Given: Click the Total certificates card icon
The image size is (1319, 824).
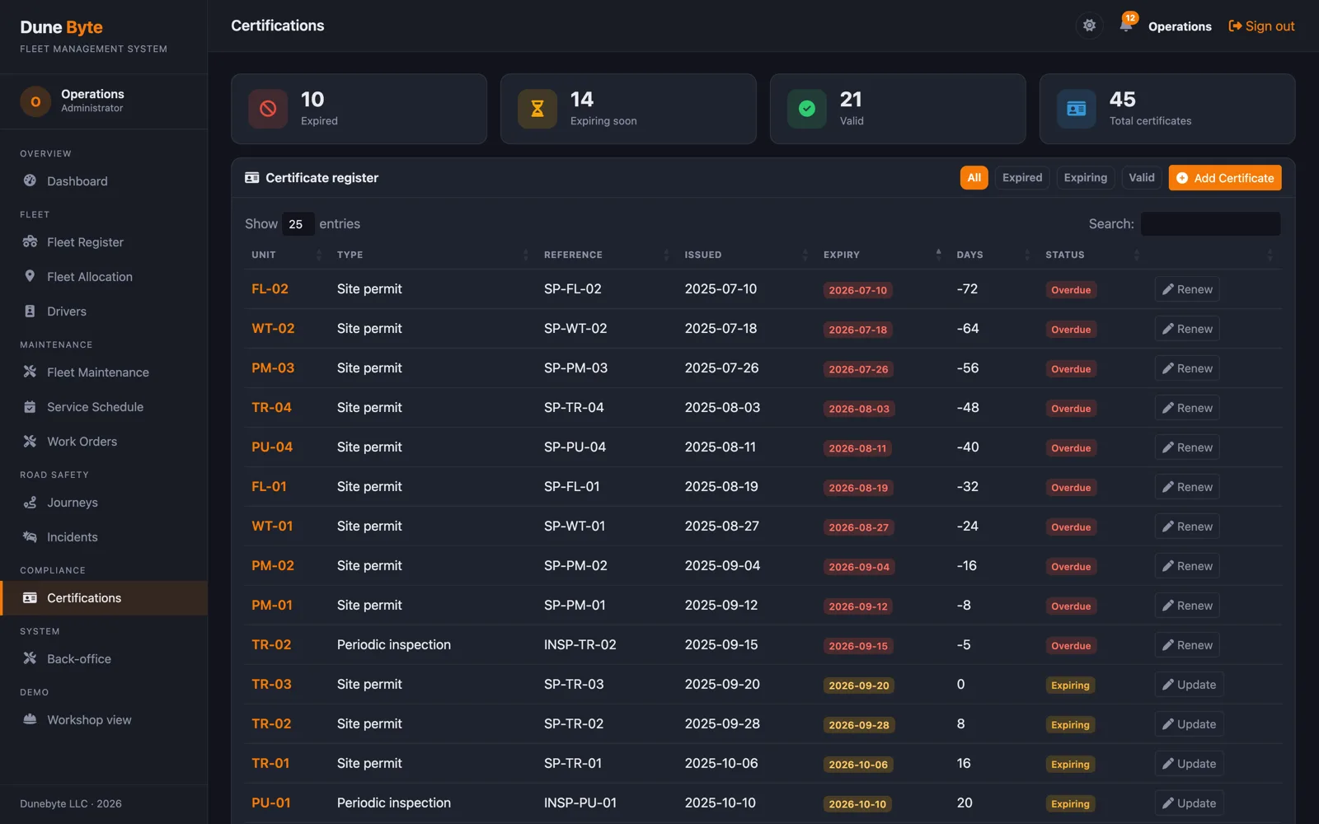Looking at the screenshot, I should [x=1077, y=109].
